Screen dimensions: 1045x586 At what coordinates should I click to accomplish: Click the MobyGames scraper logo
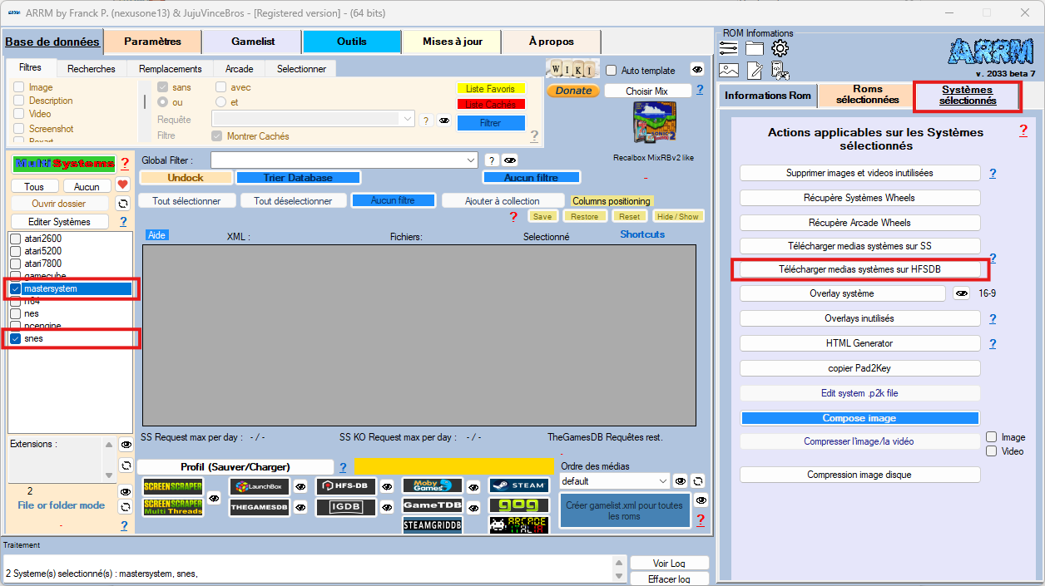click(x=433, y=485)
